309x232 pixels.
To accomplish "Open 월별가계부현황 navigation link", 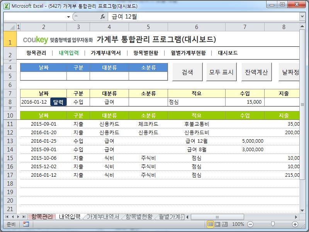I will point(188,53).
